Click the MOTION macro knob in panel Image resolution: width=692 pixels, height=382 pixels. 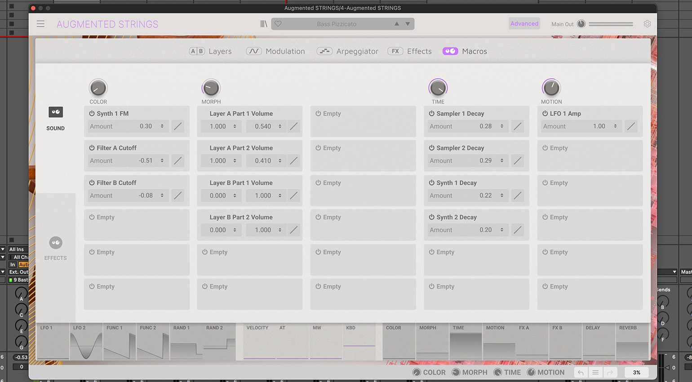point(551,88)
